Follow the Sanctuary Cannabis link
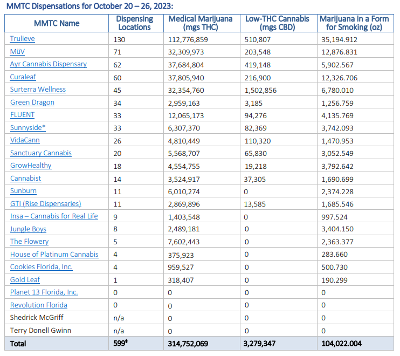The height and width of the screenshot is (356, 400). tap(41, 153)
